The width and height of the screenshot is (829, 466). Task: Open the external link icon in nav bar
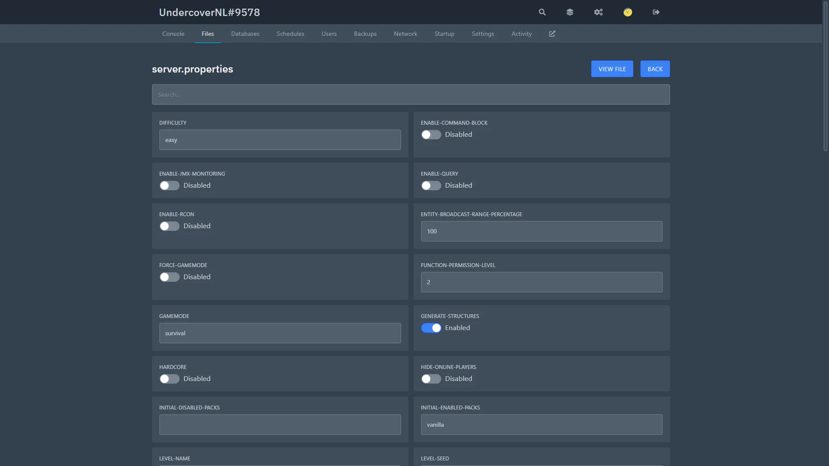click(x=552, y=34)
